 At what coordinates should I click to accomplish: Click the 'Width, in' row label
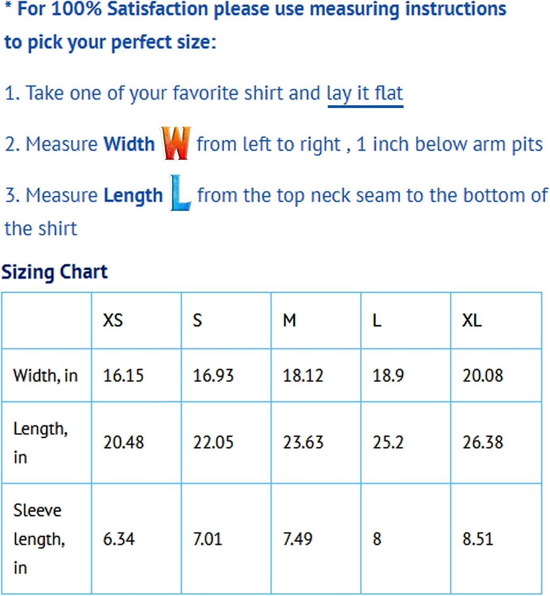click(45, 375)
